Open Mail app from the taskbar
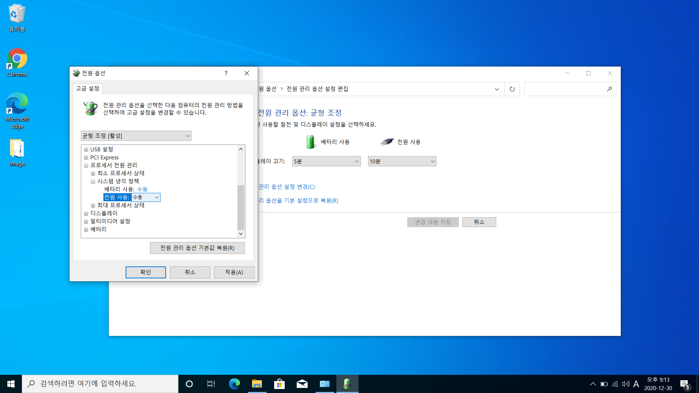 [x=302, y=384]
